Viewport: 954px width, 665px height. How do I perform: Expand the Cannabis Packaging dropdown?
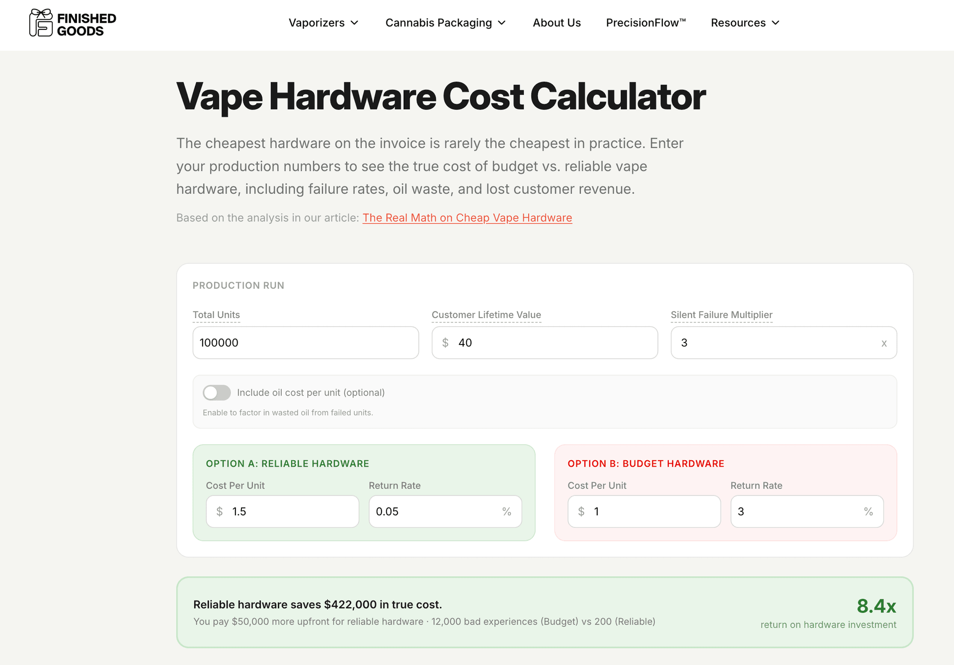point(445,22)
